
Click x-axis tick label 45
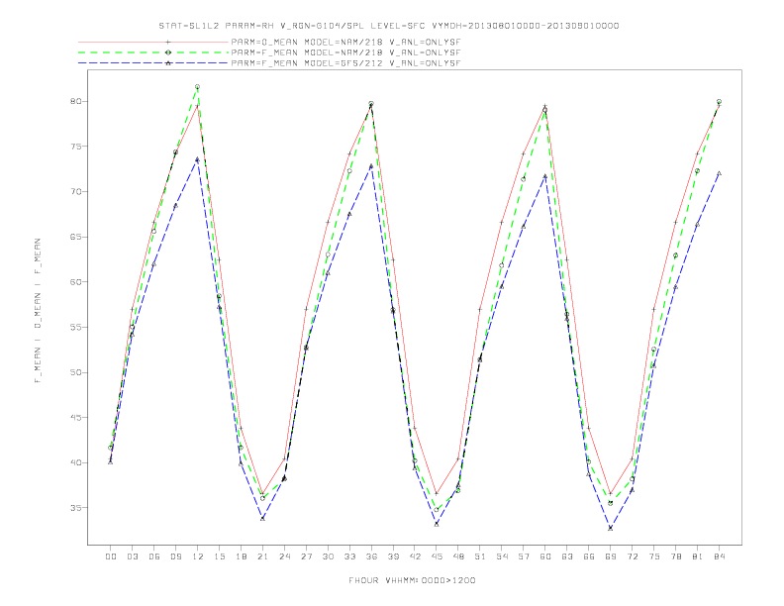point(437,556)
